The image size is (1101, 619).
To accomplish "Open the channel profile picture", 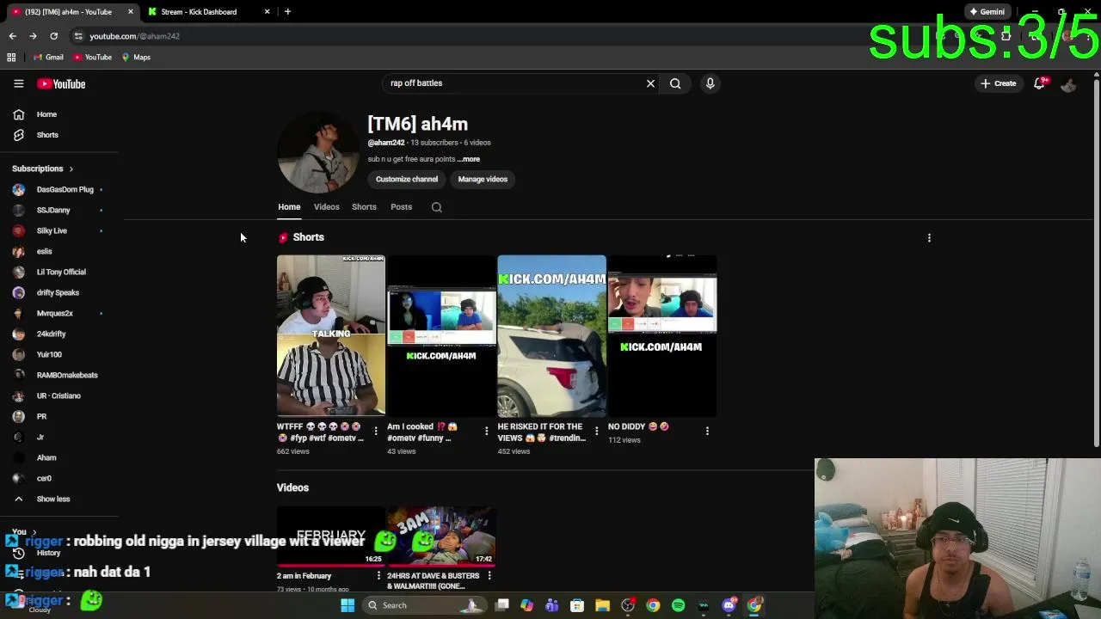I will pos(317,152).
